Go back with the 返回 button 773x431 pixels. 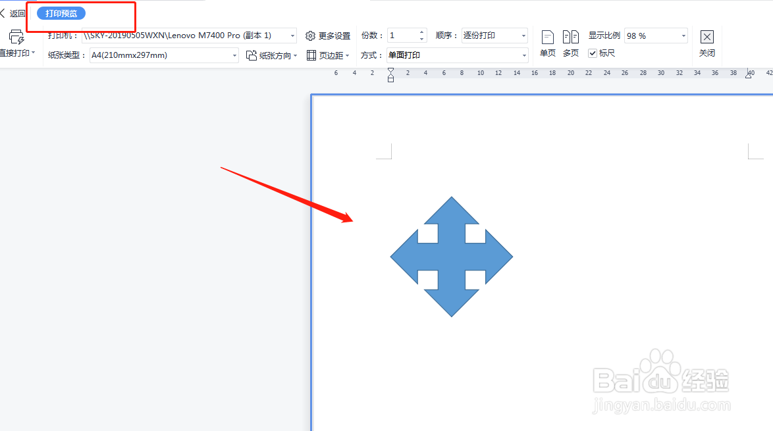[13, 13]
